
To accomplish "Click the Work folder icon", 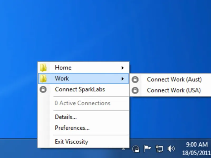I will click(x=43, y=78).
